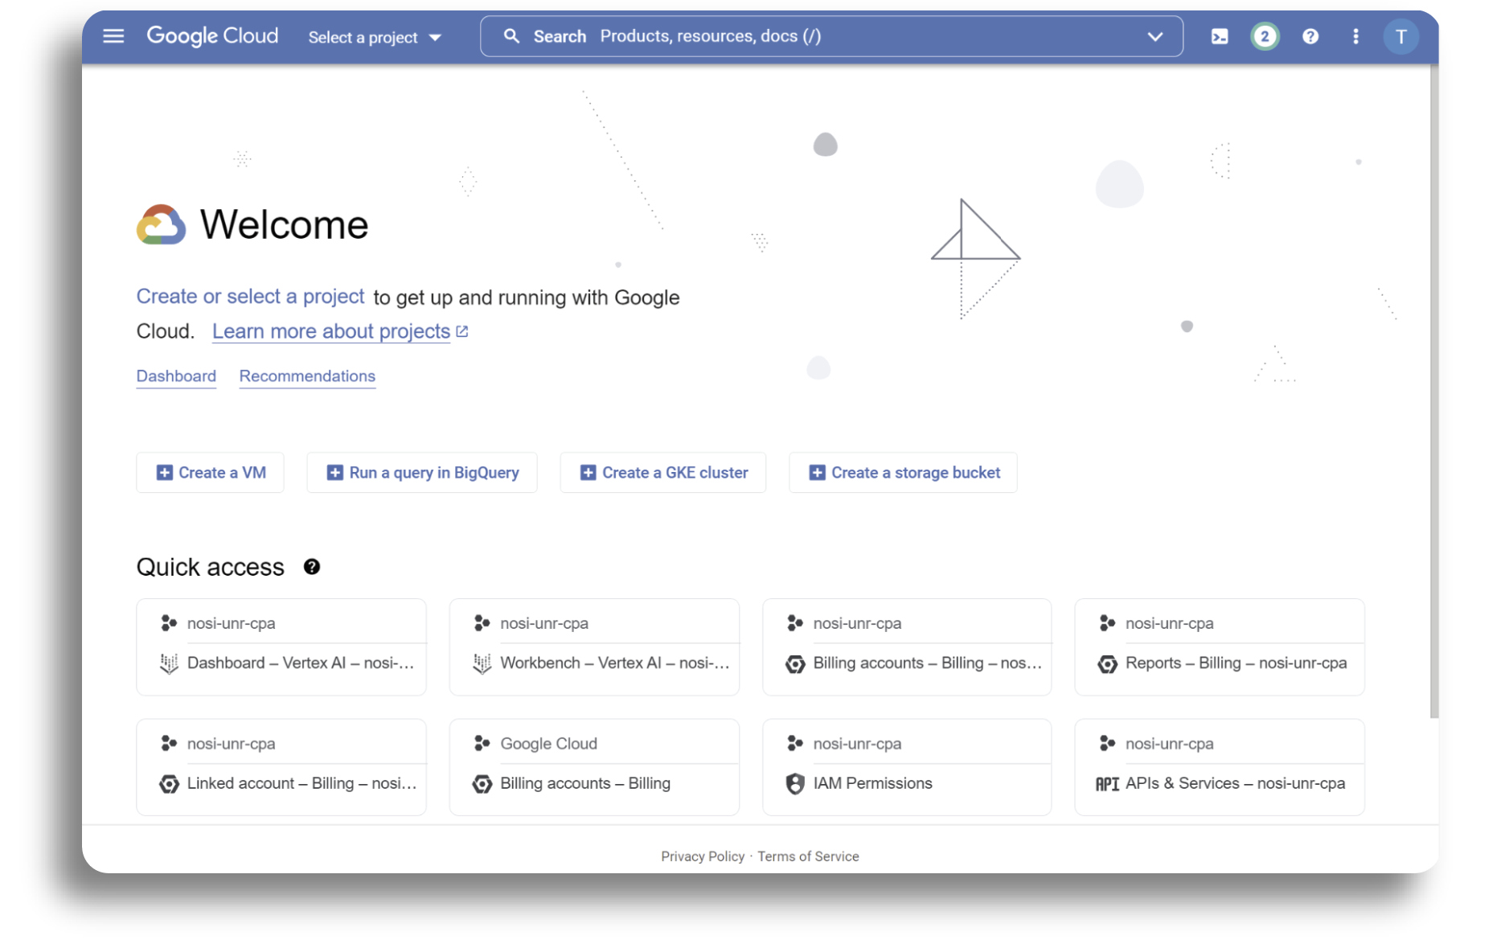Switch to the Recommendations tab
1501x940 pixels.
point(307,376)
